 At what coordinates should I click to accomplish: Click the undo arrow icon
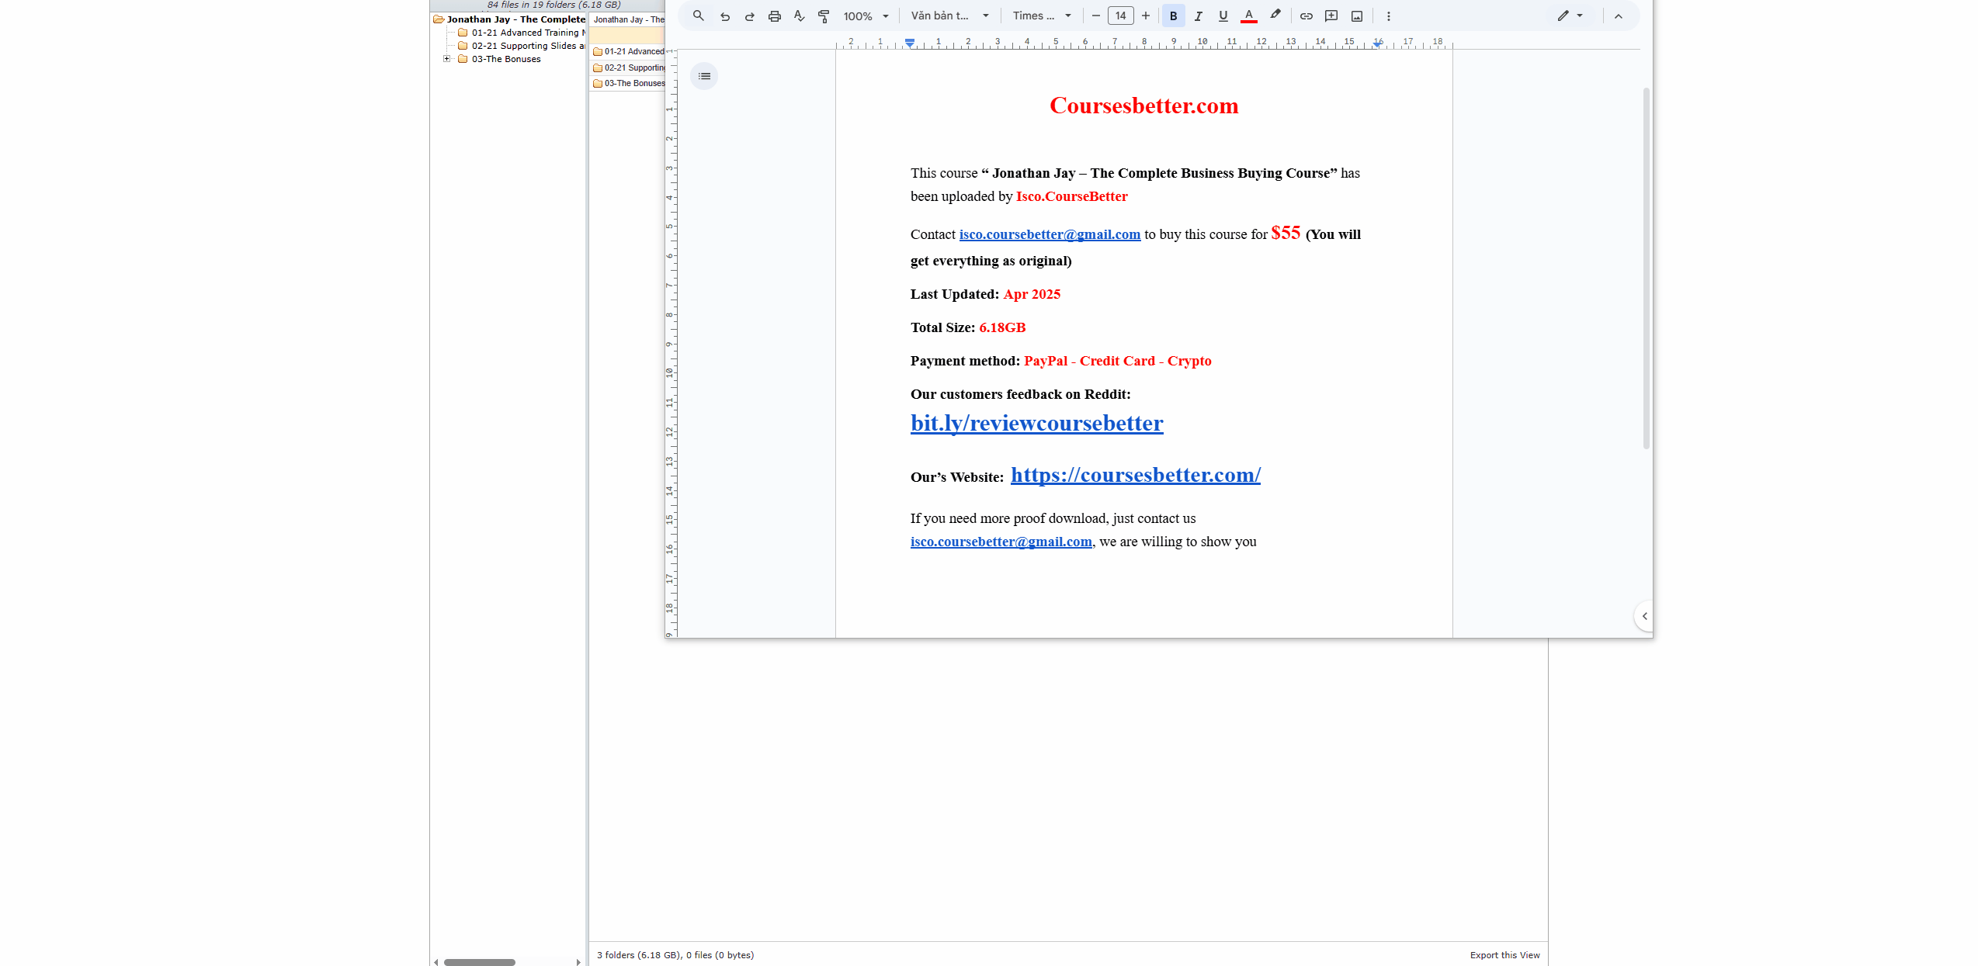click(x=724, y=16)
